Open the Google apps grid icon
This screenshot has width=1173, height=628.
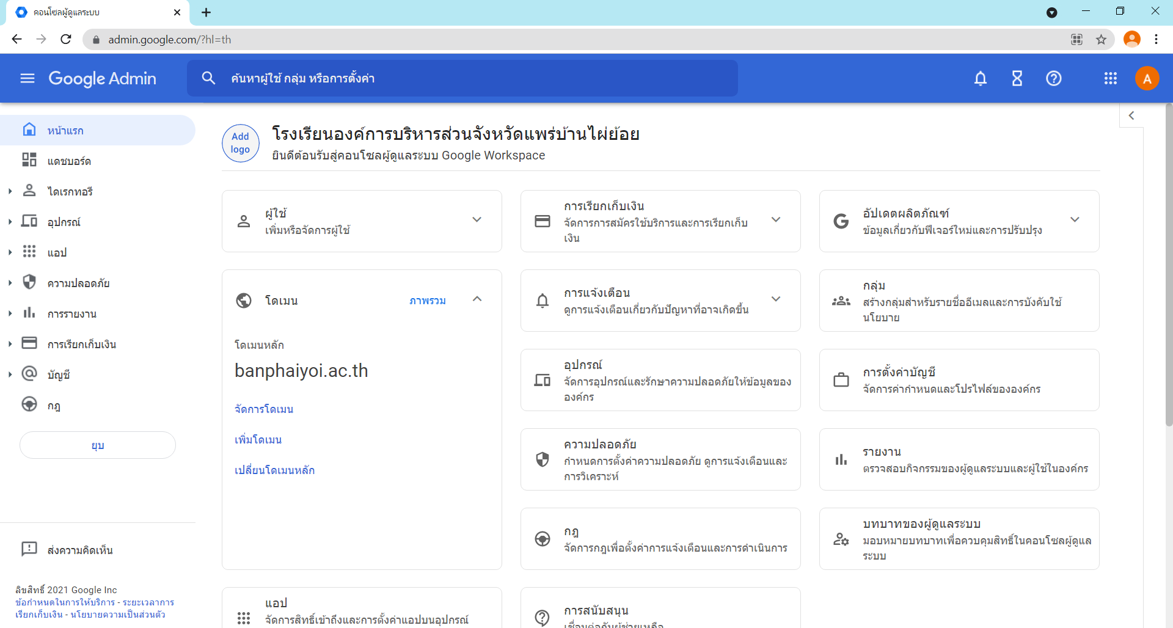coord(1111,78)
